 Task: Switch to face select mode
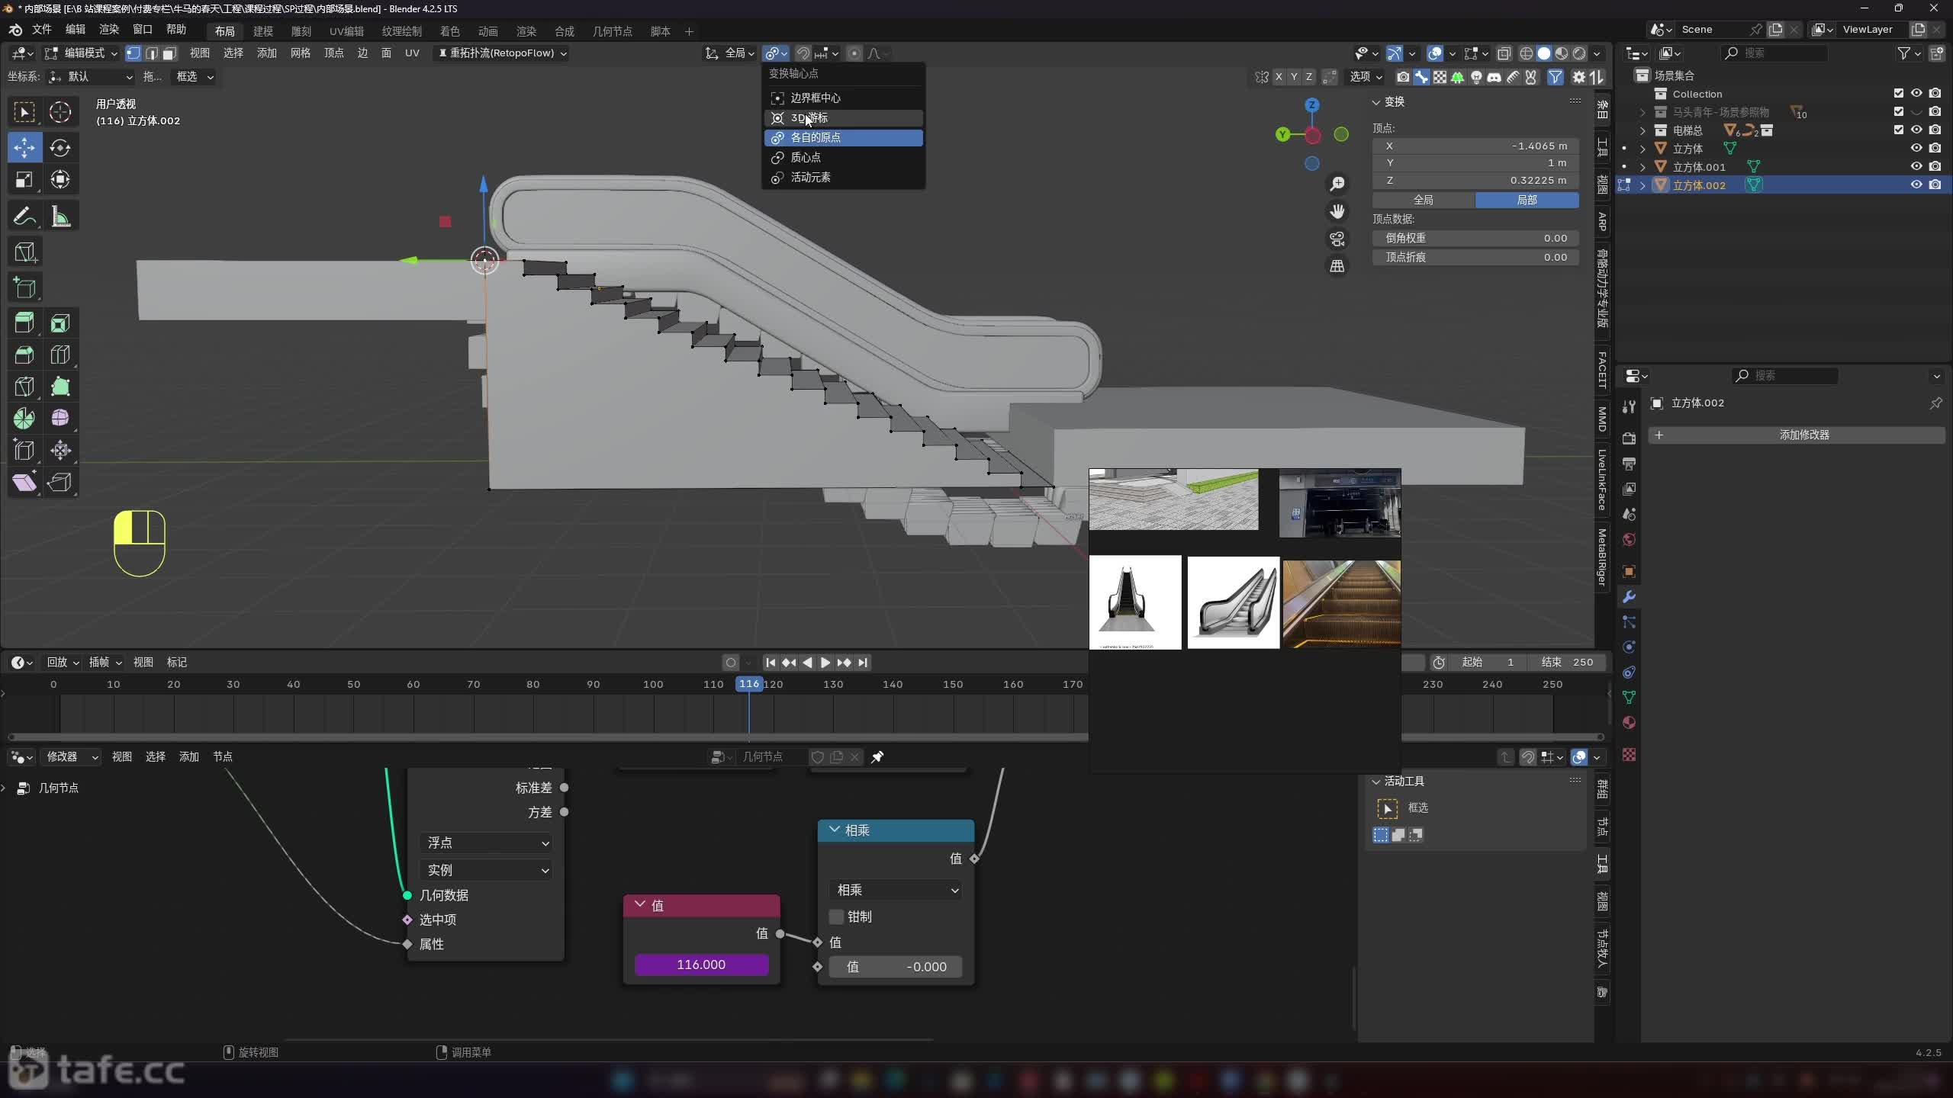(x=169, y=53)
